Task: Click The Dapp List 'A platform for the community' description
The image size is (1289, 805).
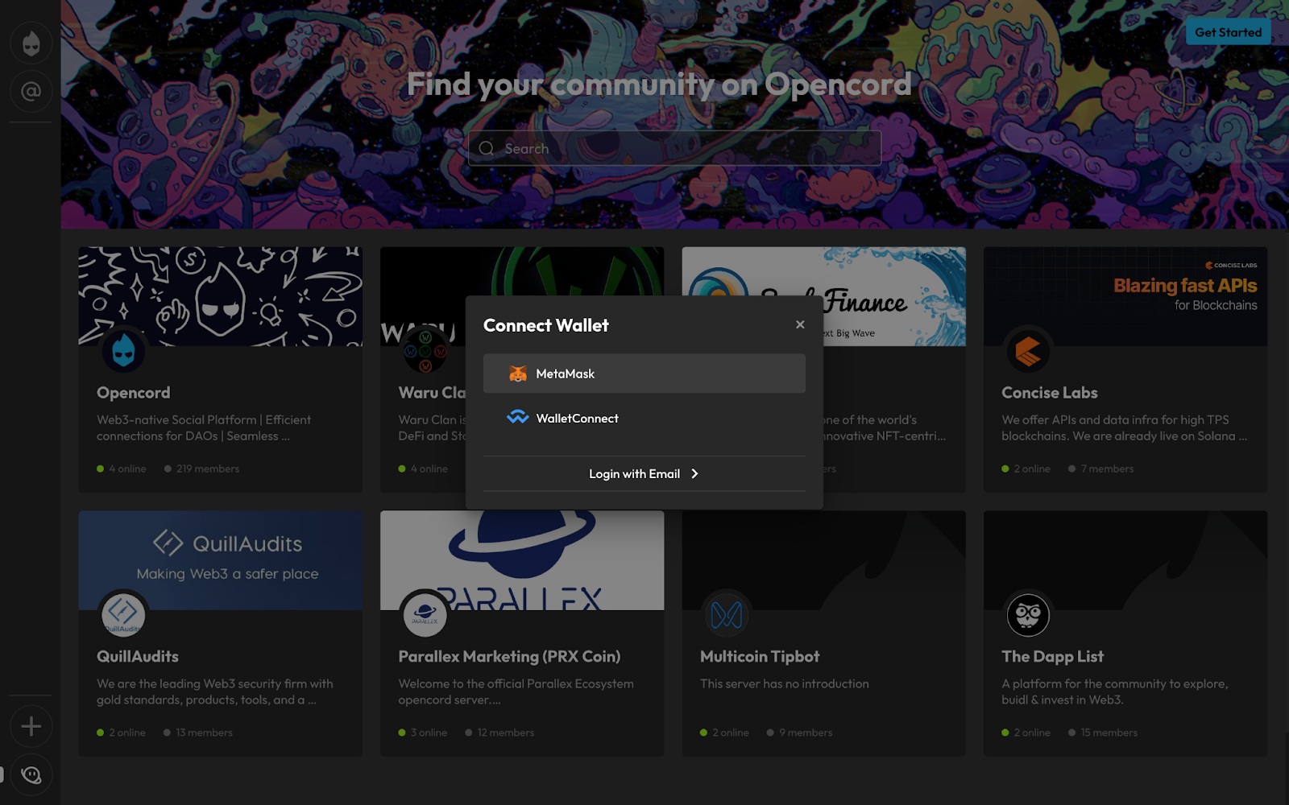Action: pos(1115,691)
